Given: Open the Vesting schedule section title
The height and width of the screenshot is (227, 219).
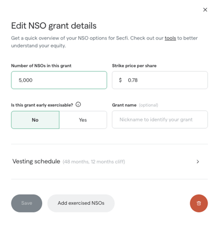Looking at the screenshot, I should coord(36,161).
